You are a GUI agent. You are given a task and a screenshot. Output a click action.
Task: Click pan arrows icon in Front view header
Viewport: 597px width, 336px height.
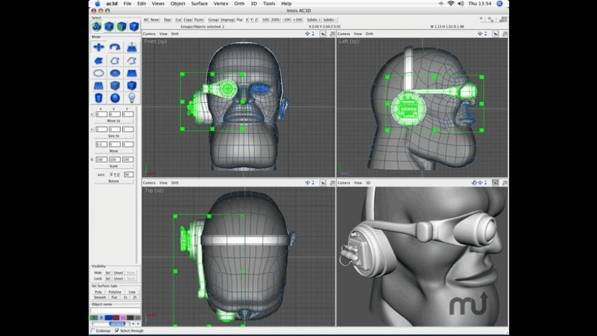pyautogui.click(x=307, y=34)
